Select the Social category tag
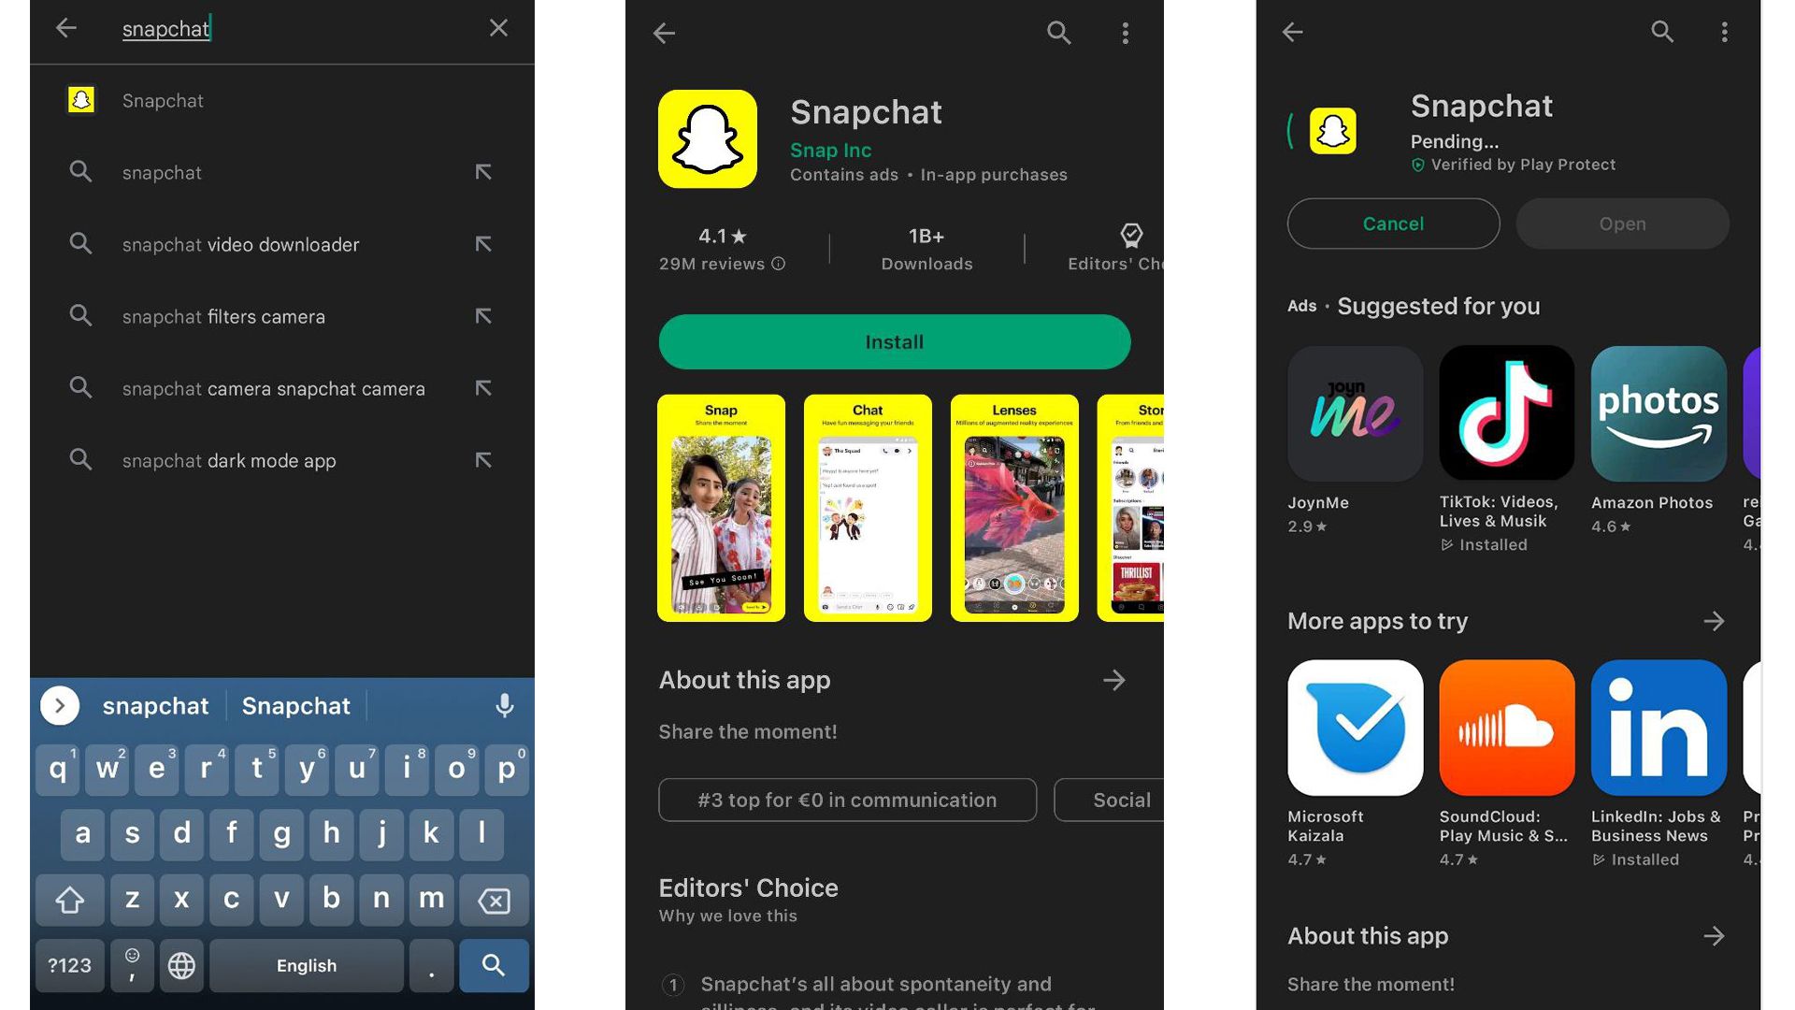 tap(1119, 800)
